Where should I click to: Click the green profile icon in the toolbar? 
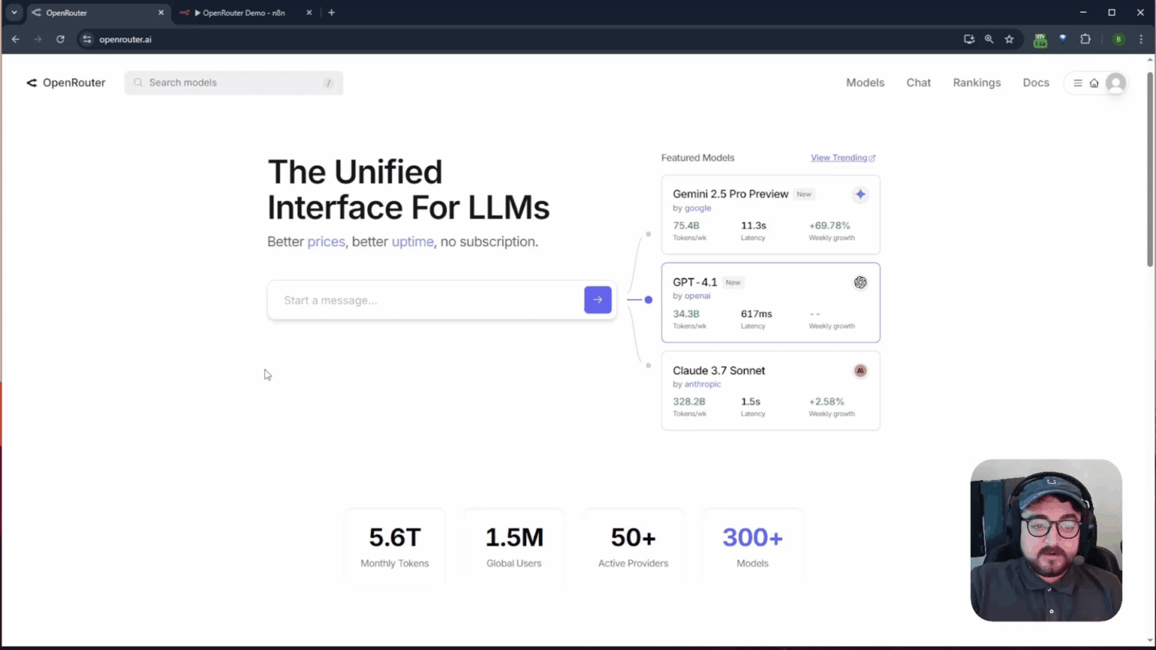(1118, 39)
